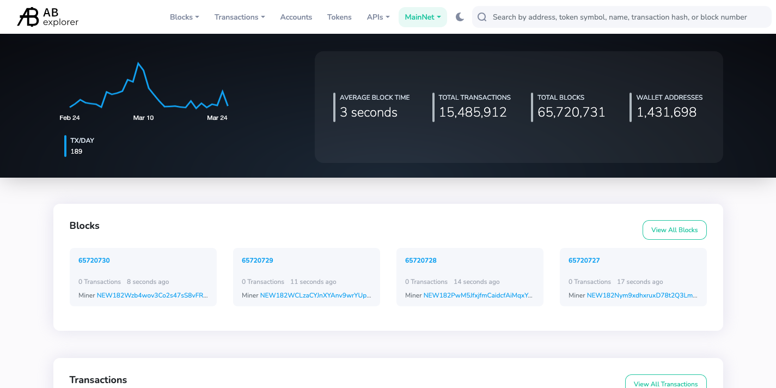The width and height of the screenshot is (776, 388).
Task: Click the AB explorer logo
Action: pyautogui.click(x=48, y=17)
